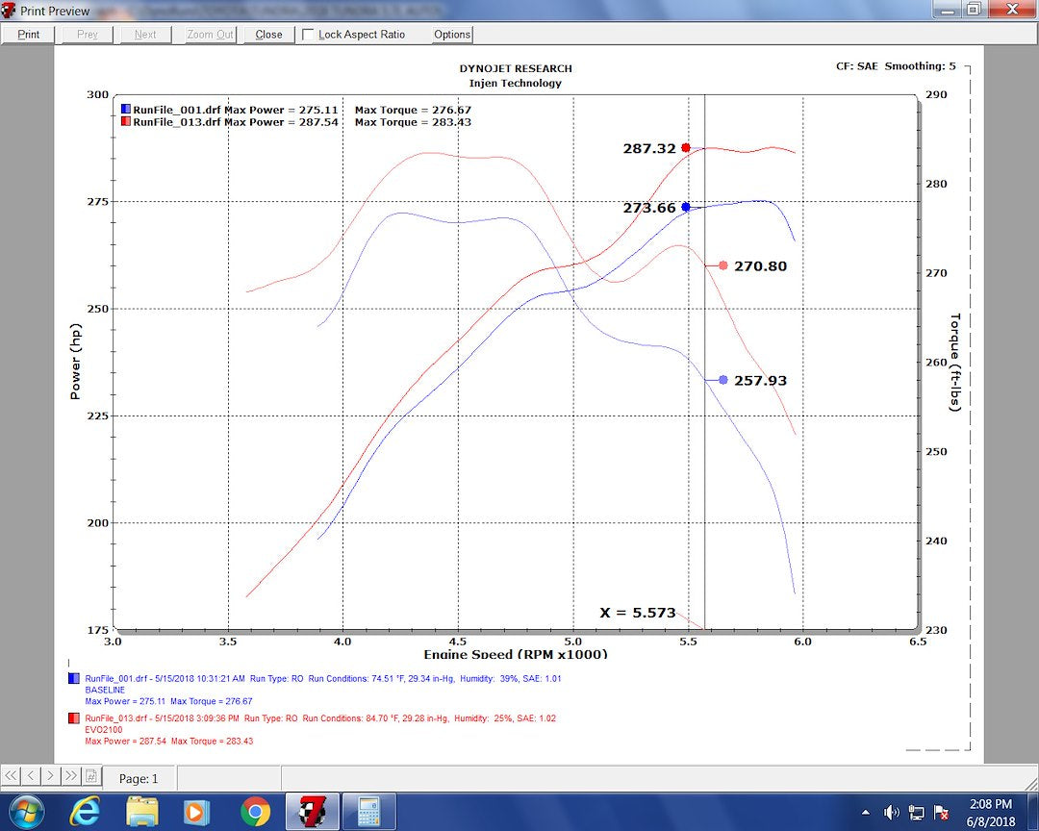
Task: Click the Engine Speed (RPM x1000) label
Action: (x=515, y=654)
